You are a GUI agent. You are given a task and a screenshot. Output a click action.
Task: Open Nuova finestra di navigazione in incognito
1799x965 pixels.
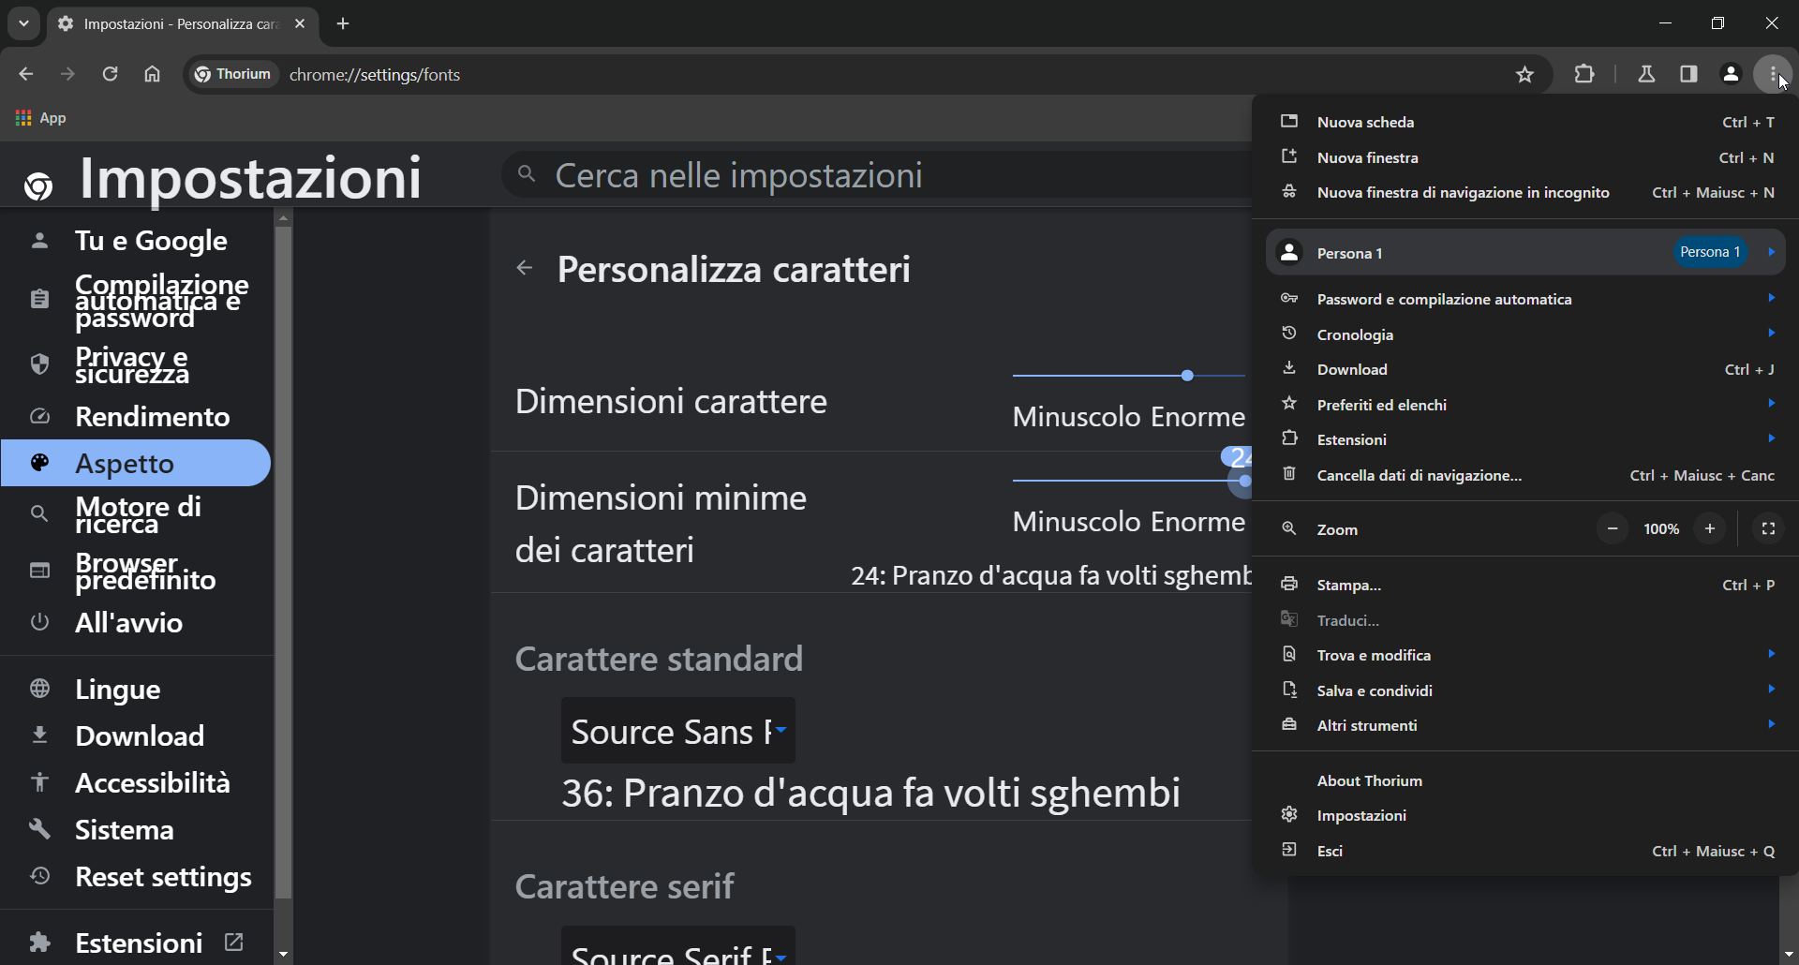pyautogui.click(x=1463, y=192)
